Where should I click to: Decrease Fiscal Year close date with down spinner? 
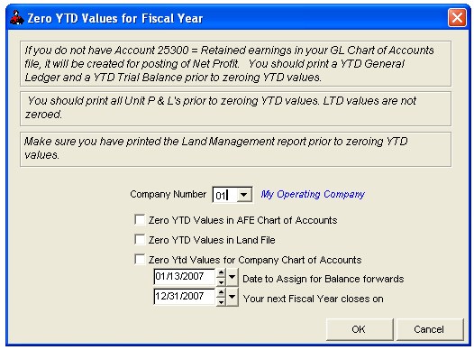point(221,301)
